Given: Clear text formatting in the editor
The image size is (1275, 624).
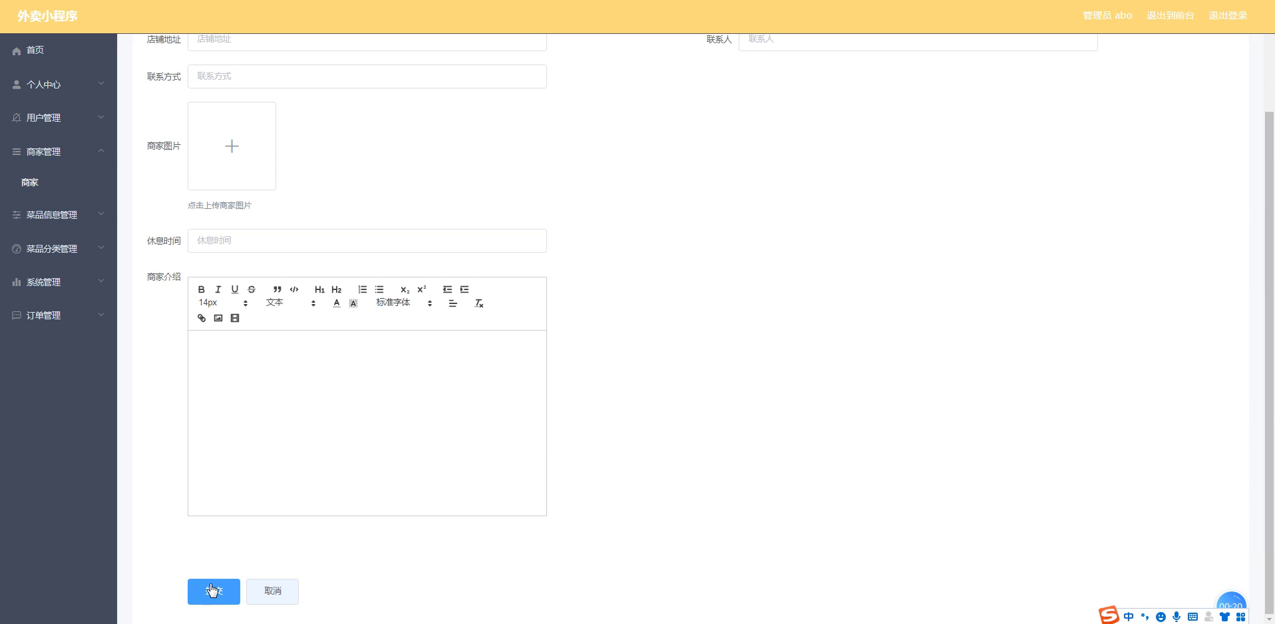Looking at the screenshot, I should pyautogui.click(x=478, y=303).
